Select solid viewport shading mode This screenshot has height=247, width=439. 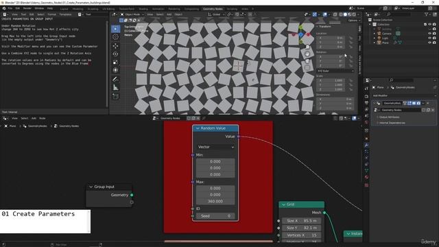pos(345,14)
